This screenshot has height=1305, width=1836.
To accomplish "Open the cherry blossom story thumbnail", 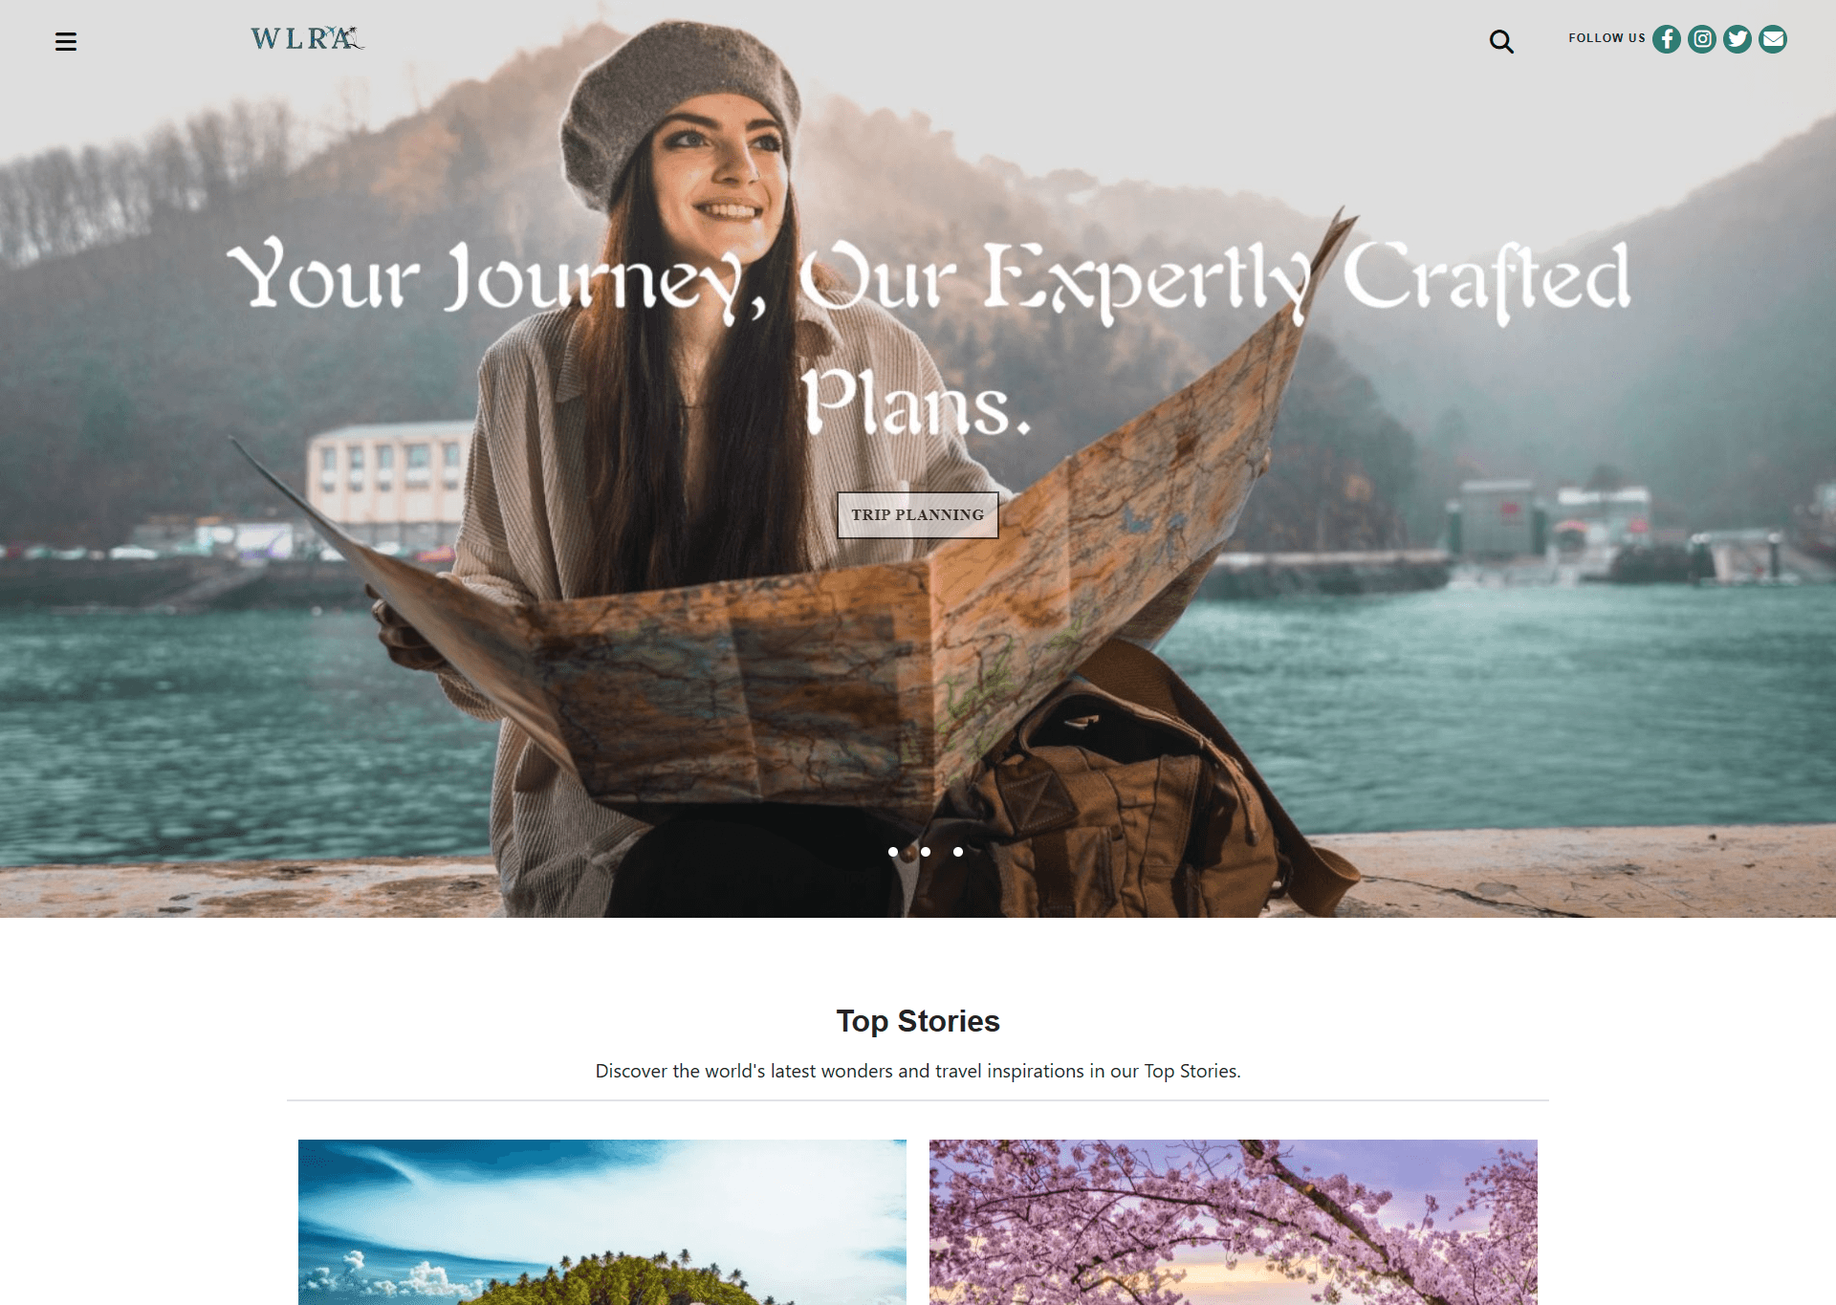I will point(1234,1222).
